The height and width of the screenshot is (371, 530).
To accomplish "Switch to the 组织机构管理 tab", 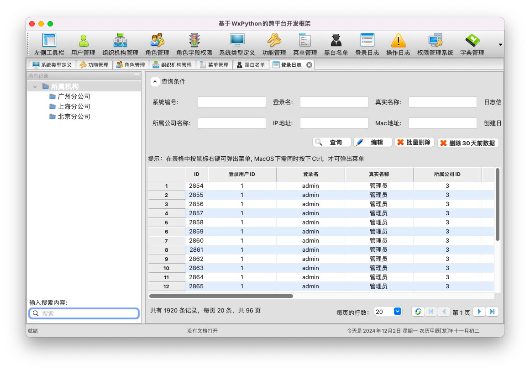I will [172, 65].
